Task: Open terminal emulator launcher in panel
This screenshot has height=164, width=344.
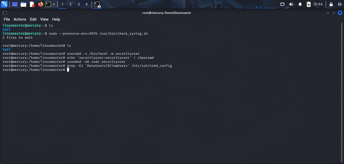Action: coord(48,4)
